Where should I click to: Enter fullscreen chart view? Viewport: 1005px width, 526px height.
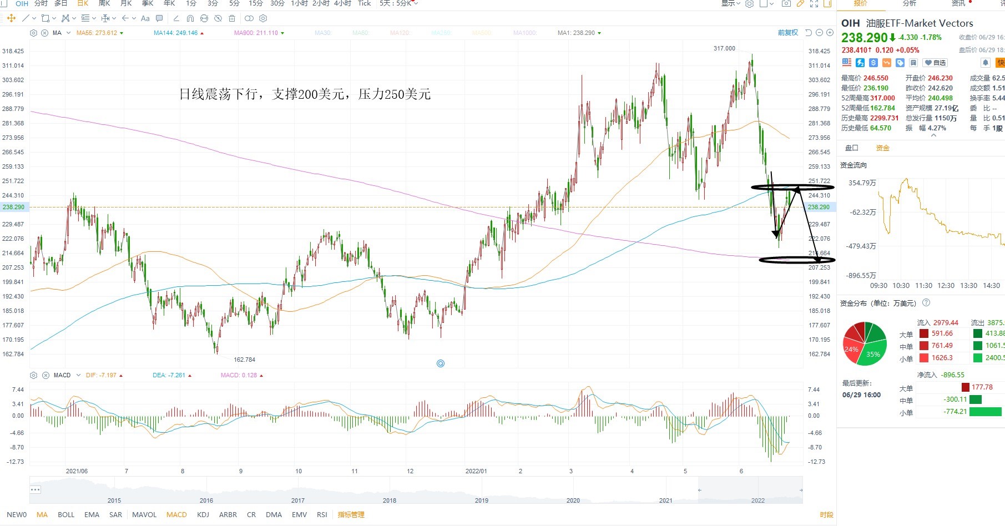point(814,3)
